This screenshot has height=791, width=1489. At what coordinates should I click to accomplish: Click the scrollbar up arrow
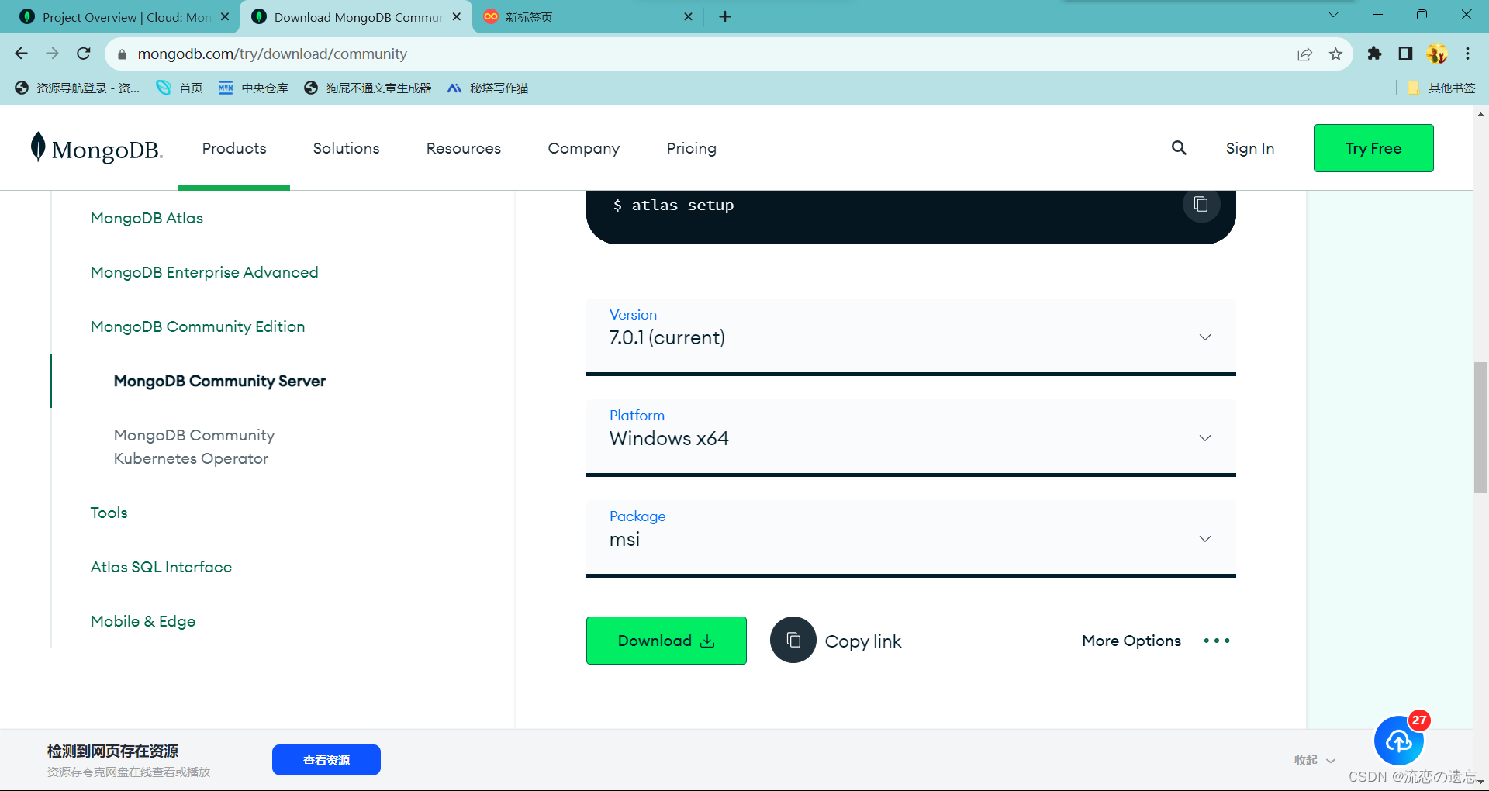coord(1480,114)
